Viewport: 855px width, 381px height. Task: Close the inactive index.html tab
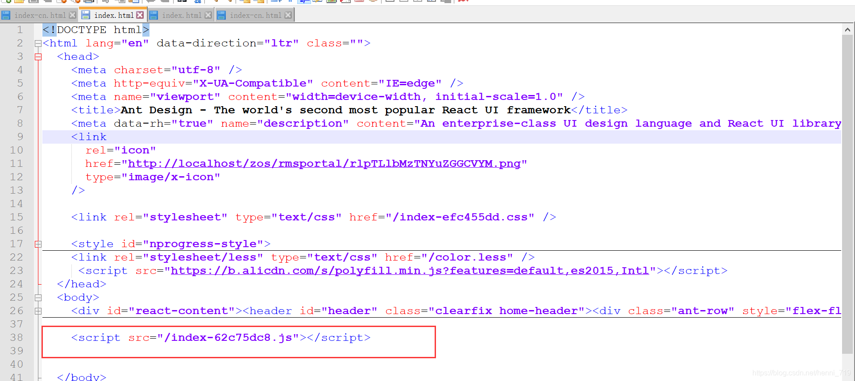tap(208, 15)
